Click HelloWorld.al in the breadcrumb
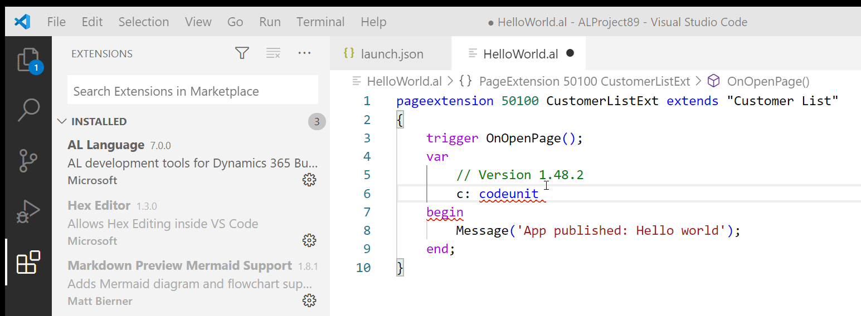This screenshot has height=316, width=861. (x=404, y=81)
